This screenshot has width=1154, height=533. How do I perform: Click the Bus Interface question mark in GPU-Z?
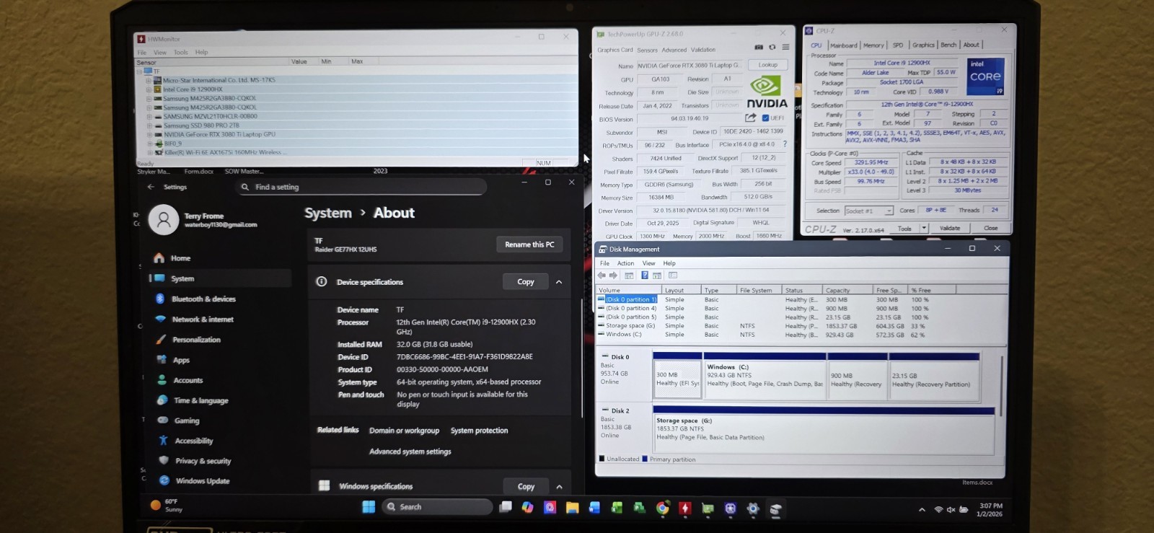coord(785,144)
